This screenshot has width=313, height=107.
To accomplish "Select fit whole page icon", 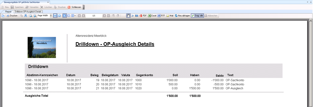I will tap(59, 16).
